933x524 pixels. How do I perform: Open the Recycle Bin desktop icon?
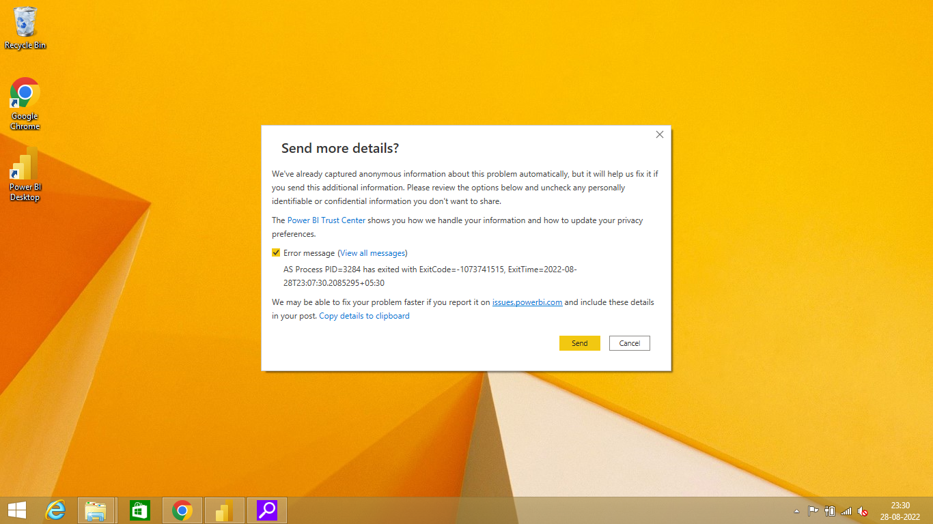tap(25, 27)
